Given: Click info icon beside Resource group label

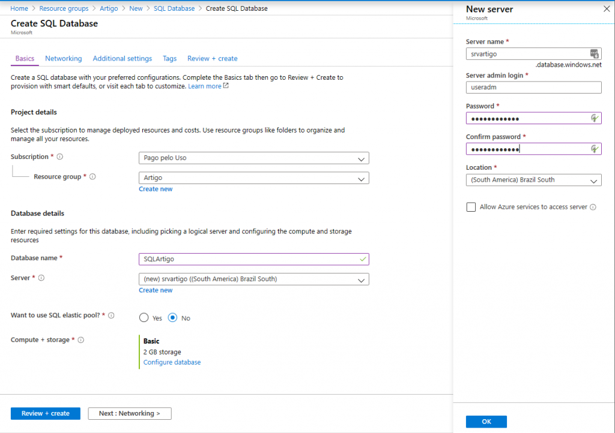Looking at the screenshot, I should [x=92, y=177].
